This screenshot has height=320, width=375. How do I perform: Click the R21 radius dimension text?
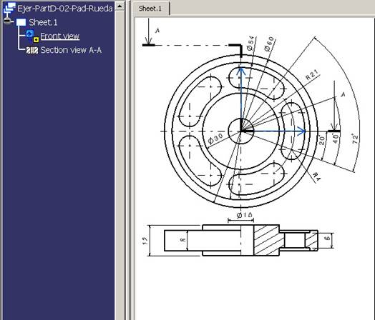click(313, 75)
